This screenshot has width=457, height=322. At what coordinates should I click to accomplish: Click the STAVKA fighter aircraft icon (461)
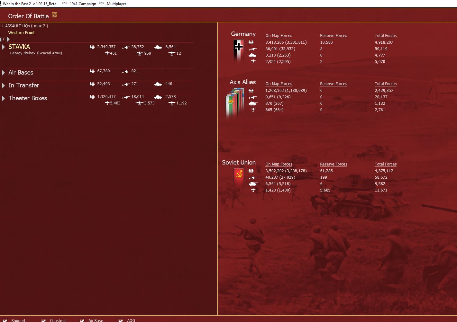coord(107,53)
